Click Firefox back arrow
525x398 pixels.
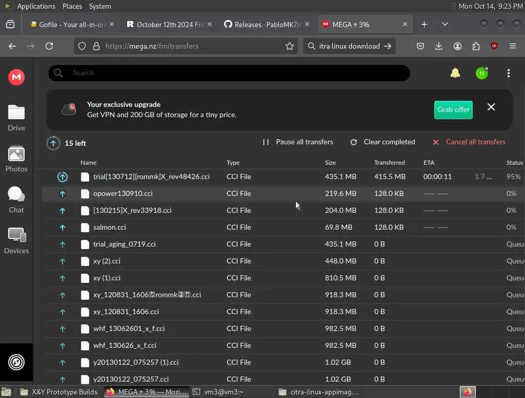coord(12,46)
